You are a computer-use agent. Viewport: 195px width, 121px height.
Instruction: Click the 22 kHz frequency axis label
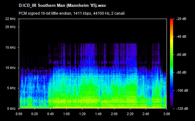coord(10,19)
